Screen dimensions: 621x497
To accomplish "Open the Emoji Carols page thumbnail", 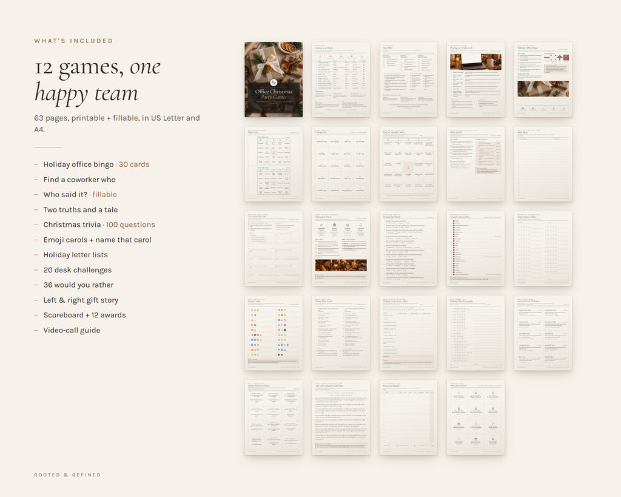I will tap(274, 333).
